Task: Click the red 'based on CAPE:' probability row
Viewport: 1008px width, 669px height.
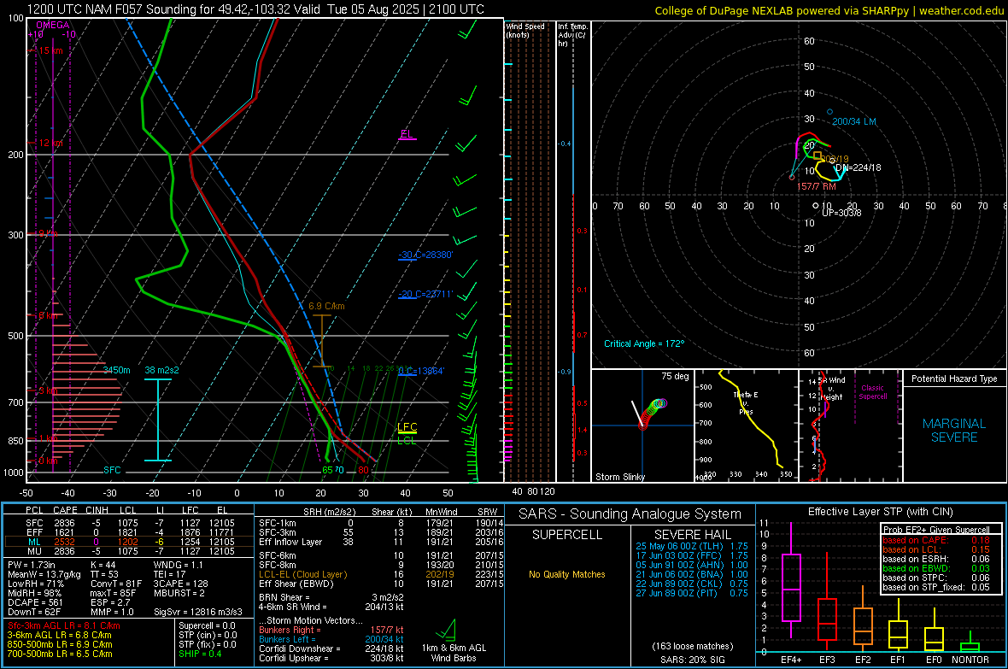Action: click(936, 540)
